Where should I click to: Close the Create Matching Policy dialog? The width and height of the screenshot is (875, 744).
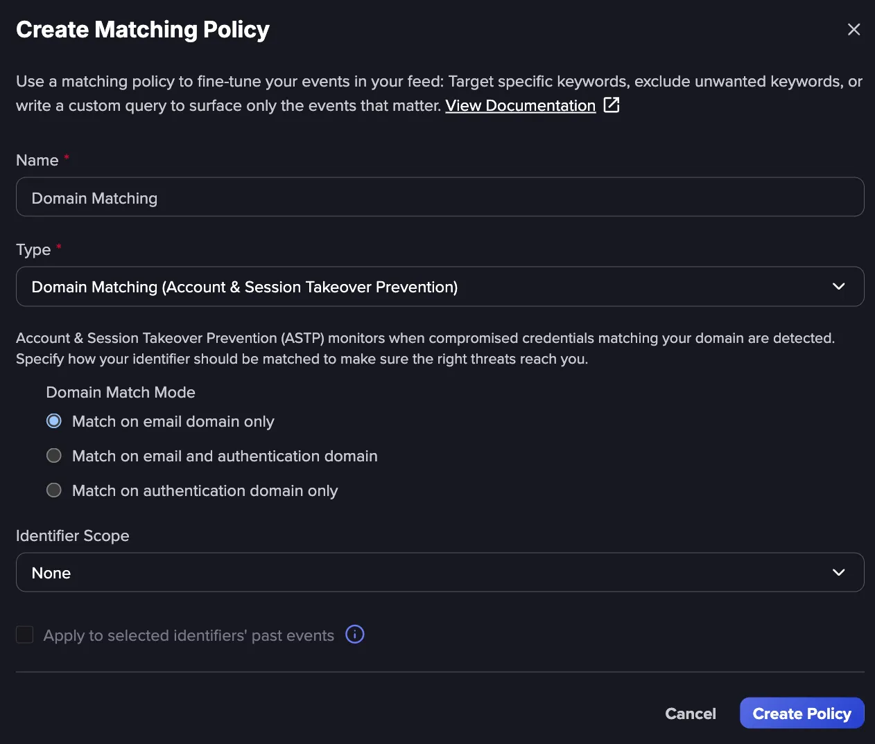tap(854, 29)
